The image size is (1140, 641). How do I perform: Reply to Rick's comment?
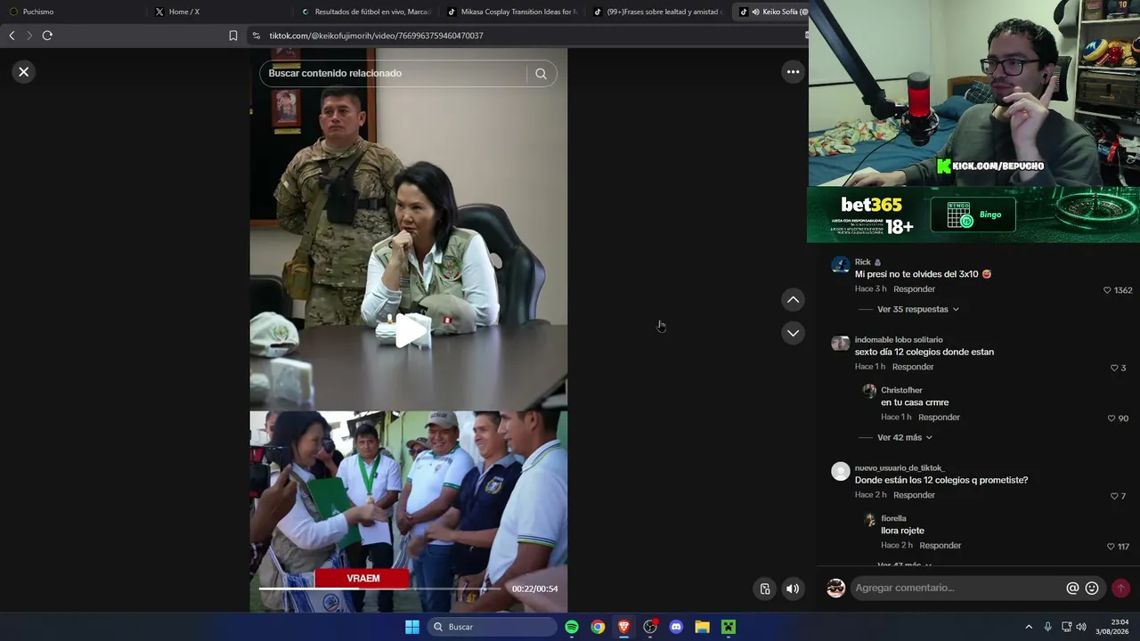click(914, 289)
